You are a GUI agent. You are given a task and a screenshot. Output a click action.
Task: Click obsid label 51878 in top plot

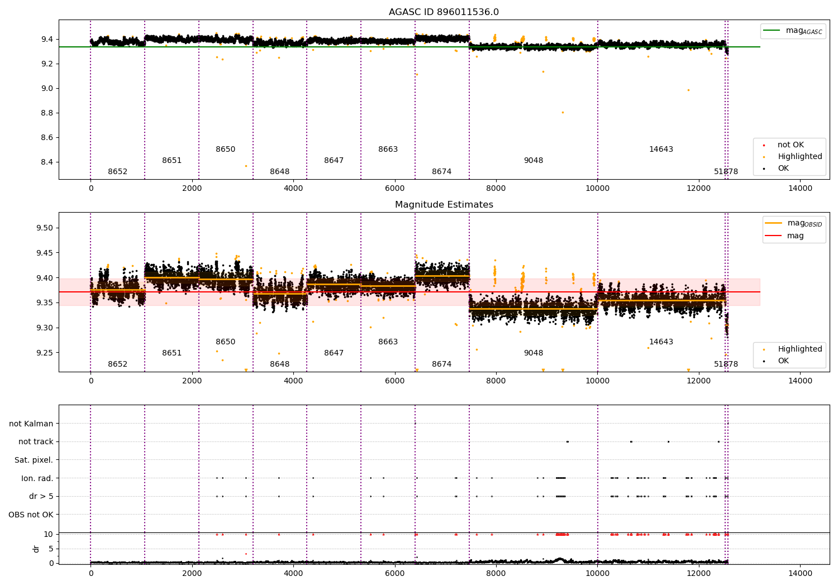point(726,172)
